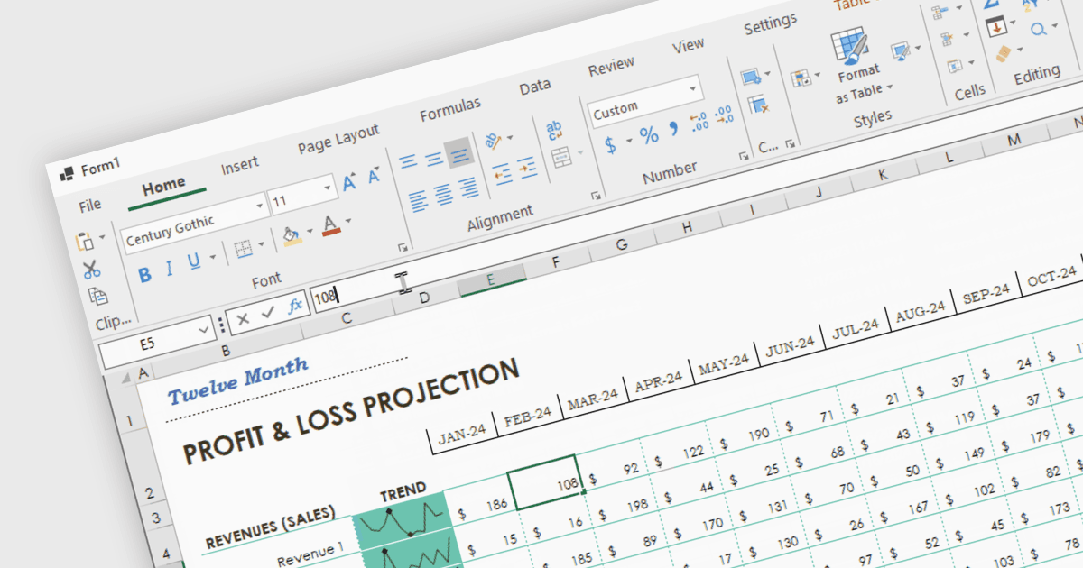
Task: Click the REVENUES (SALES) label
Action: (x=271, y=528)
